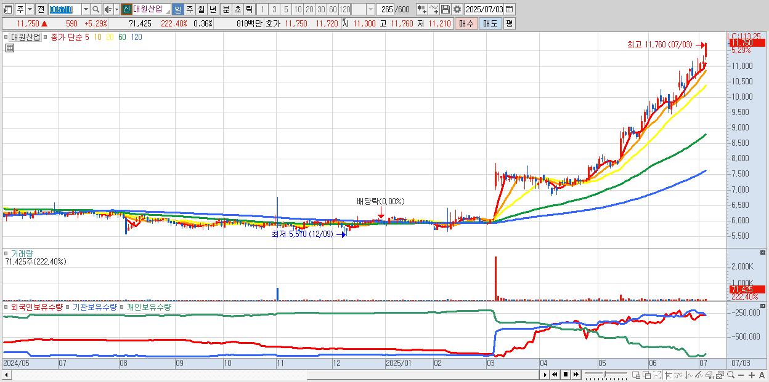Click the overlapping windows icon in bottom toolbar

(647, 375)
